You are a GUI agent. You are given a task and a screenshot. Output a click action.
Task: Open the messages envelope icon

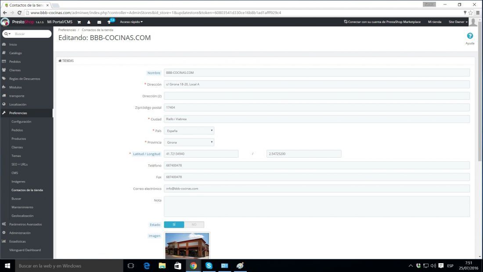click(x=99, y=22)
